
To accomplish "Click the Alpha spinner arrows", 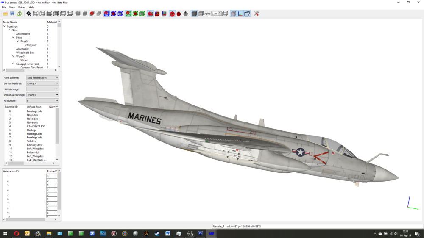I will coord(220,14).
